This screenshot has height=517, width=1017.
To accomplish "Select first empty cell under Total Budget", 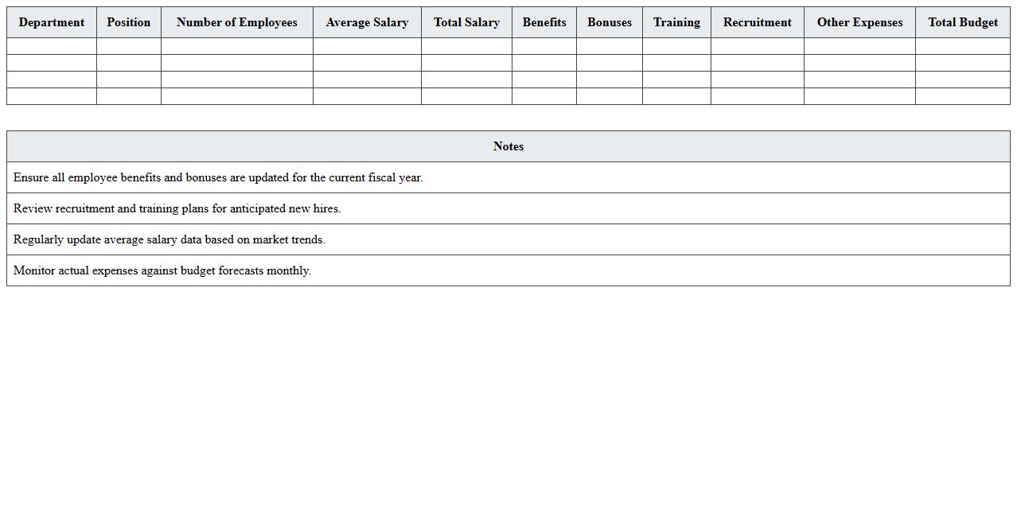I will 963,46.
